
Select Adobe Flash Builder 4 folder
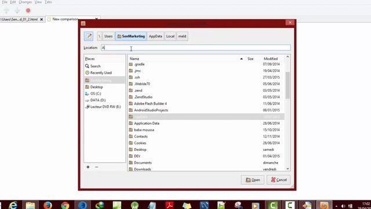pyautogui.click(x=206, y=103)
